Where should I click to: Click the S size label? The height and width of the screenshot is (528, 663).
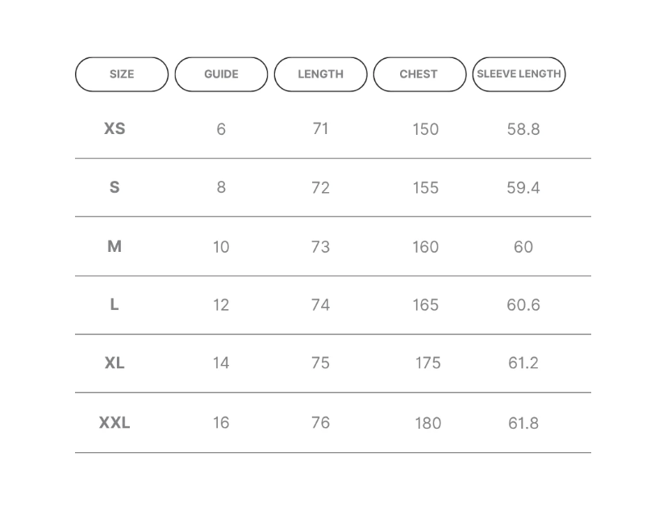(x=115, y=187)
